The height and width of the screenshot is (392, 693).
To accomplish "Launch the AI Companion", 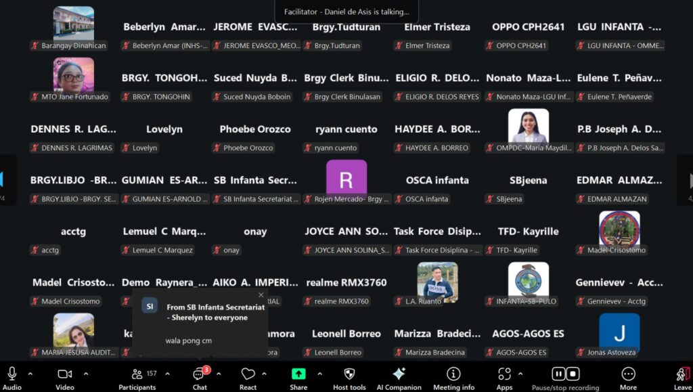I will click(x=399, y=374).
